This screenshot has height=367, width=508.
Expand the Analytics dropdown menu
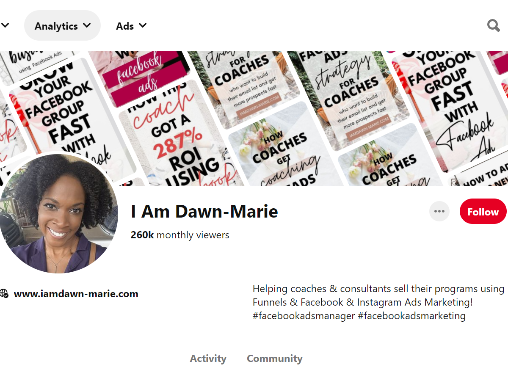63,26
